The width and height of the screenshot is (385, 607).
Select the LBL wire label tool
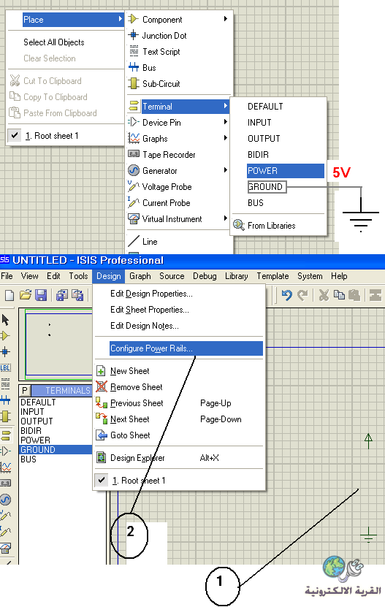pyautogui.click(x=5, y=367)
